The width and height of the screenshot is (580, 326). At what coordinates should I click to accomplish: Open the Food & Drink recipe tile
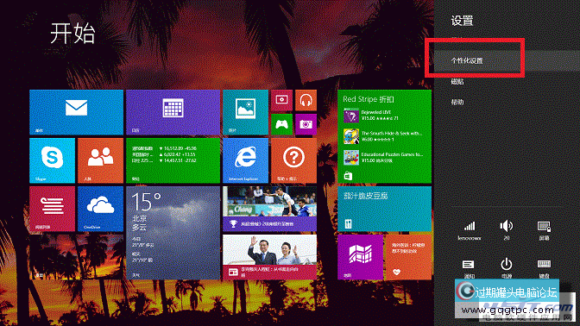click(384, 209)
